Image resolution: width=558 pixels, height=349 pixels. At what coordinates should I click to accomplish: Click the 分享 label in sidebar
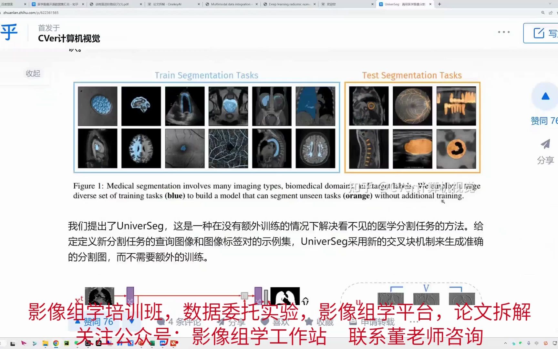point(545,160)
